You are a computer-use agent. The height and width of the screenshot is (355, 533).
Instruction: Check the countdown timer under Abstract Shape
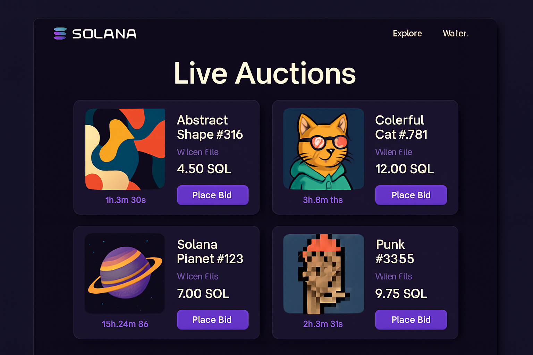pyautogui.click(x=125, y=200)
